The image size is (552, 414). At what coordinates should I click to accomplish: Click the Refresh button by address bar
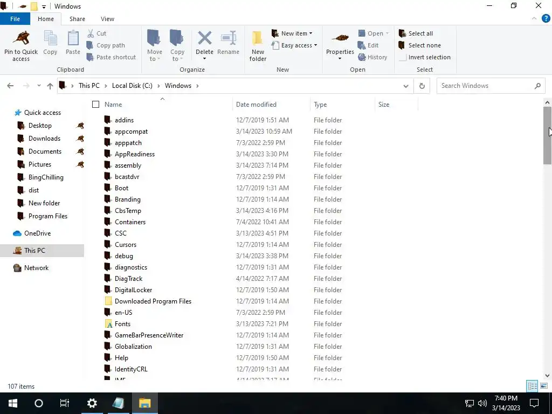tap(422, 86)
